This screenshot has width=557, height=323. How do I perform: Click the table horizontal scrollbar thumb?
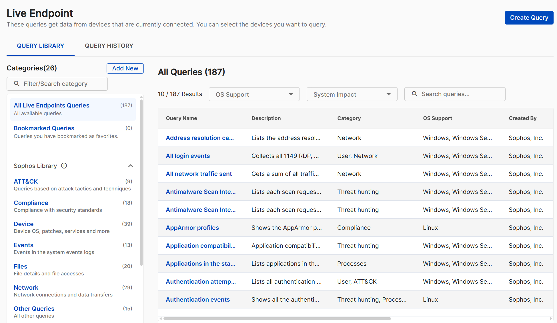pyautogui.click(x=277, y=318)
